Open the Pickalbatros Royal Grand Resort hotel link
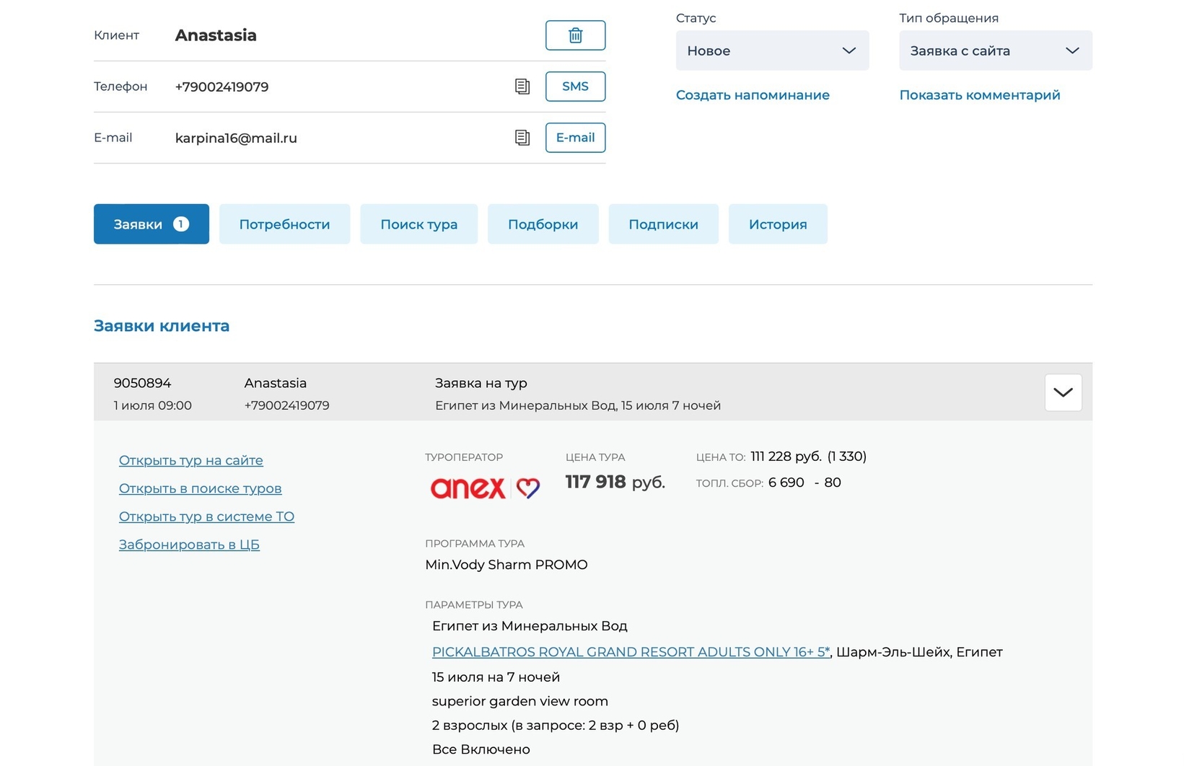The height and width of the screenshot is (766, 1184). (631, 652)
